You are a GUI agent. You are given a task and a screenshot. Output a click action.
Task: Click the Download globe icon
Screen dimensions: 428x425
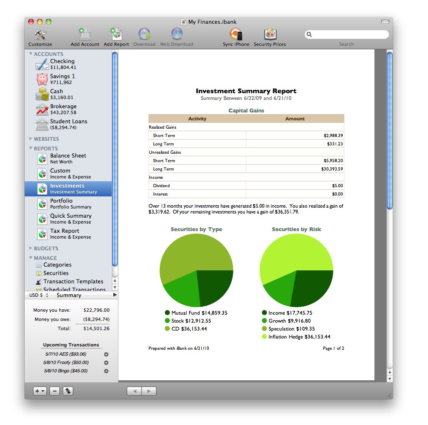pos(144,34)
